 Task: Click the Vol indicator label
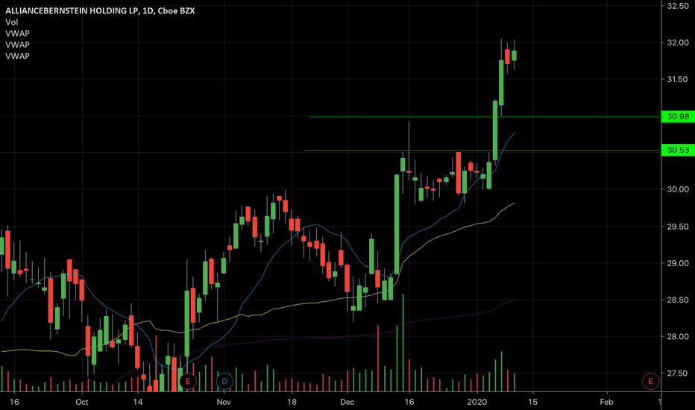11,22
